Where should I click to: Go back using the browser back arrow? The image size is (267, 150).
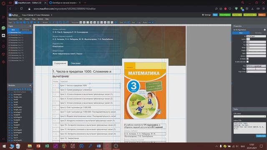tap(10, 9)
